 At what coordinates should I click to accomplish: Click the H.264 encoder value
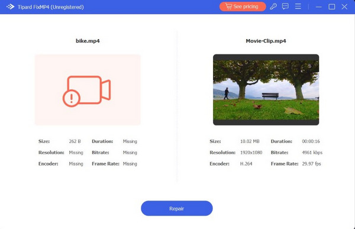[x=246, y=164]
